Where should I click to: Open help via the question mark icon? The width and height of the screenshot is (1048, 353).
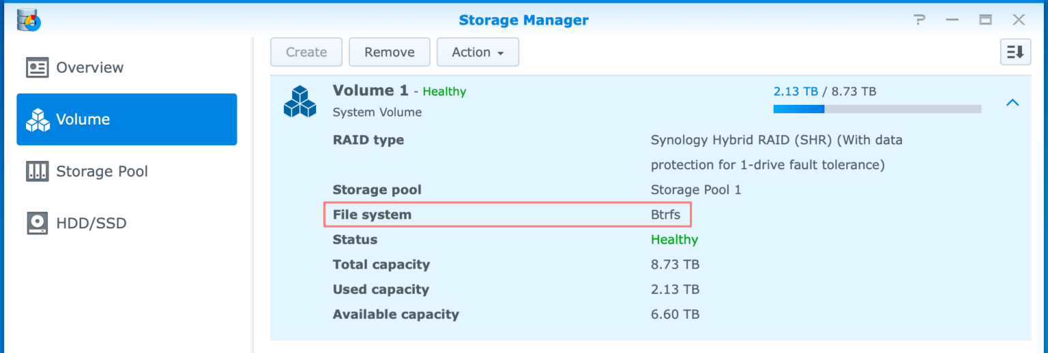(919, 20)
